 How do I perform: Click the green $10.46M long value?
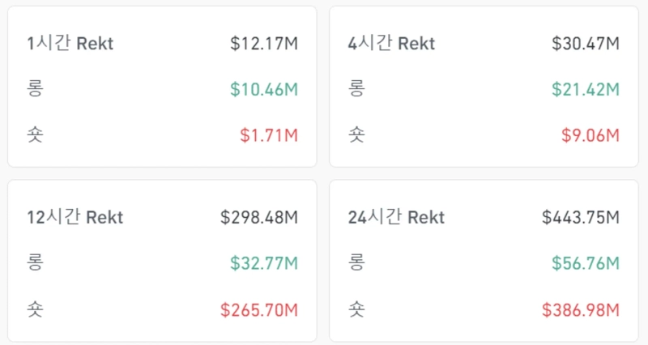click(x=264, y=89)
